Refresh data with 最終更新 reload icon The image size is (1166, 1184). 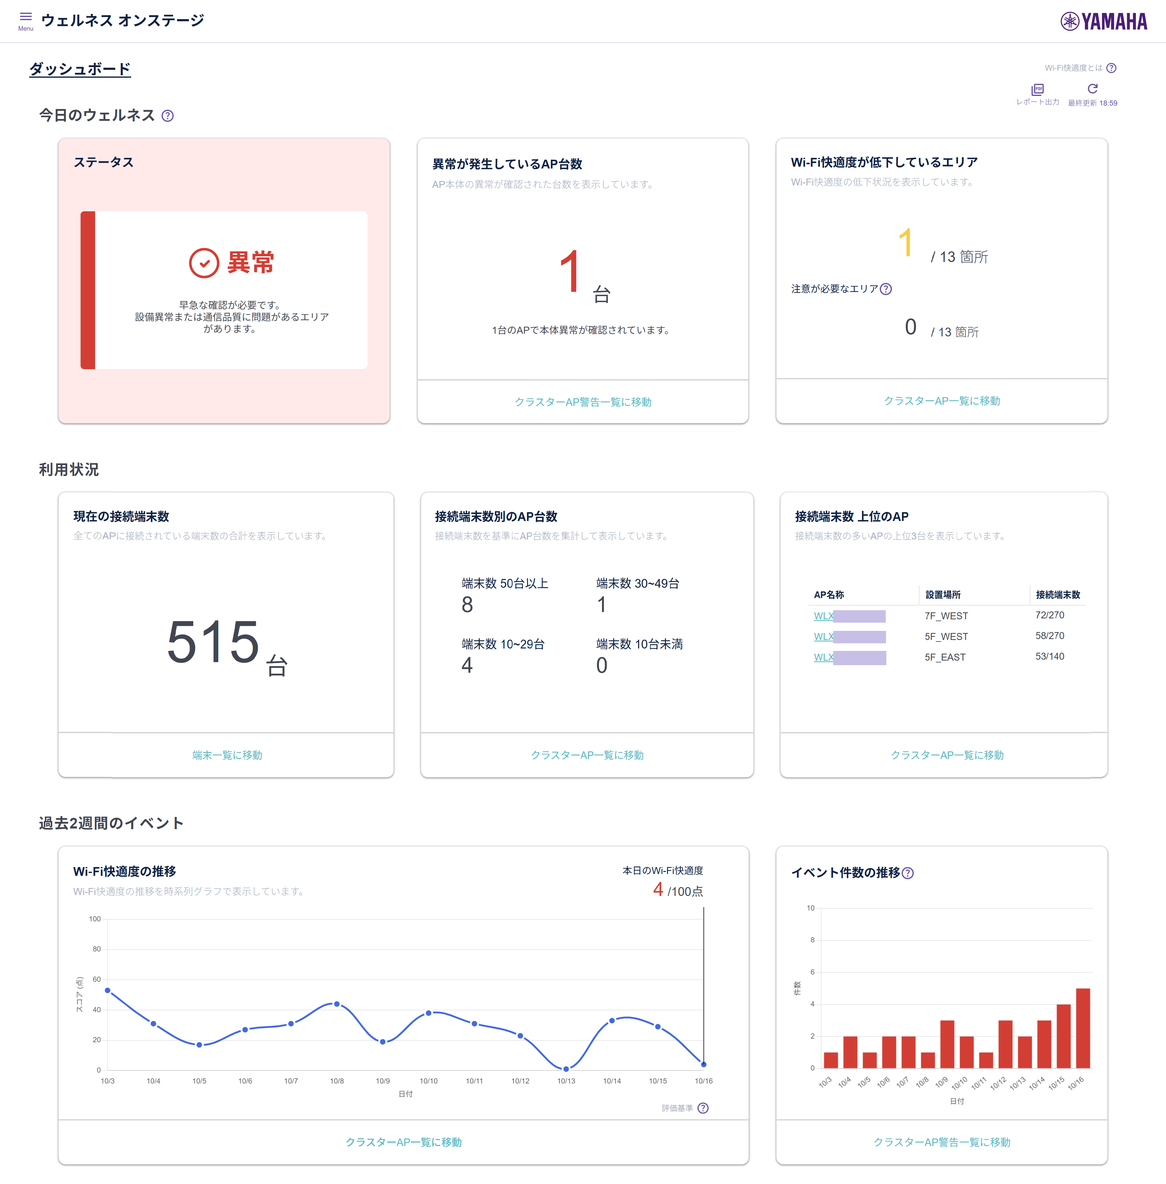1093,89
